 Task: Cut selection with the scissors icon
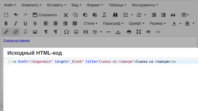point(66,15)
